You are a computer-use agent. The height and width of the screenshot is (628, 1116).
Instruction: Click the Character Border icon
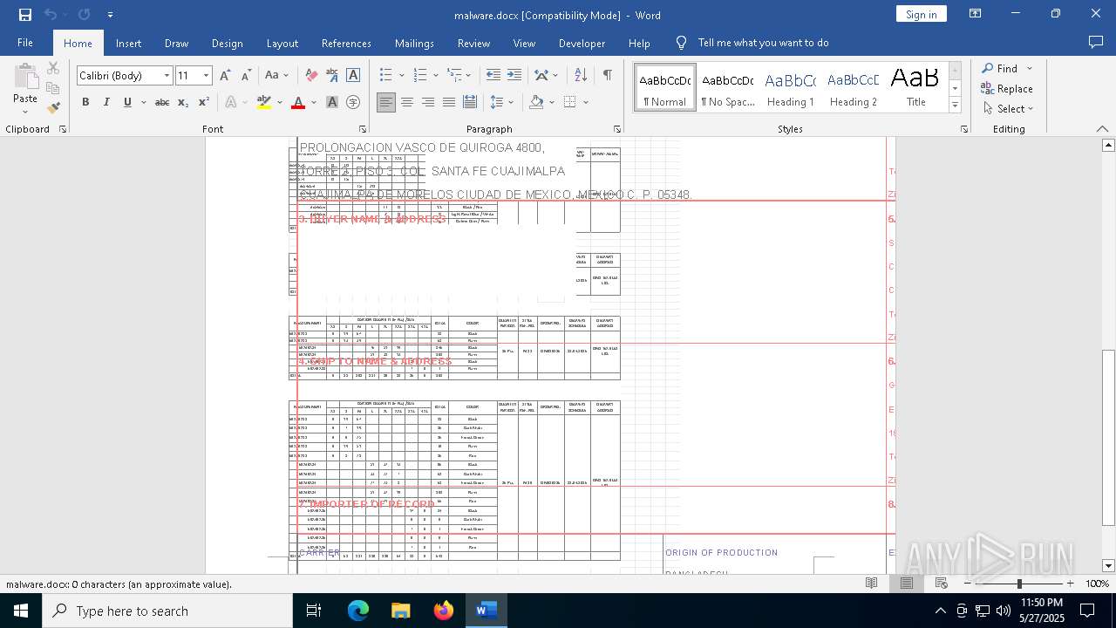353,76
